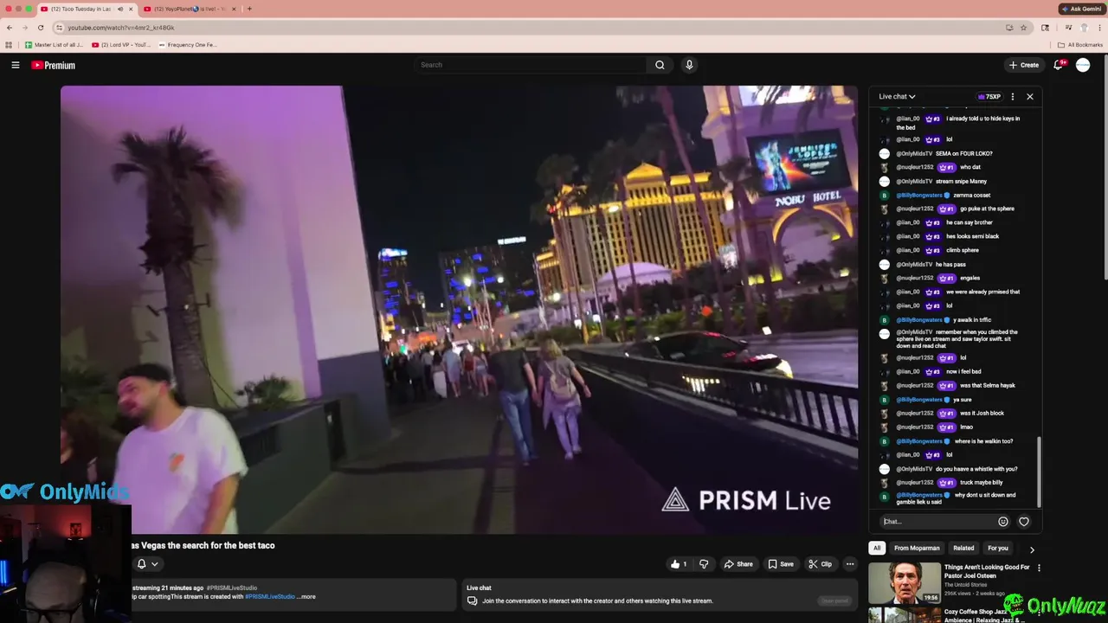Screen dimensions: 1108x623
Task: Open media controls icon in Chrome toolbar
Action: point(1068,28)
